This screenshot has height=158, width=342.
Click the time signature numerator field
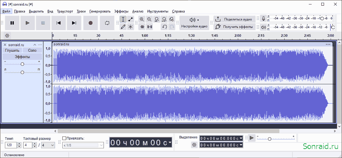[x=28, y=145]
